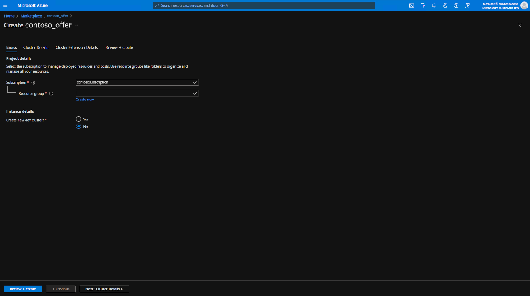This screenshot has height=296, width=530.
Task: Open the Copilot assistant icon
Action: tap(423, 5)
